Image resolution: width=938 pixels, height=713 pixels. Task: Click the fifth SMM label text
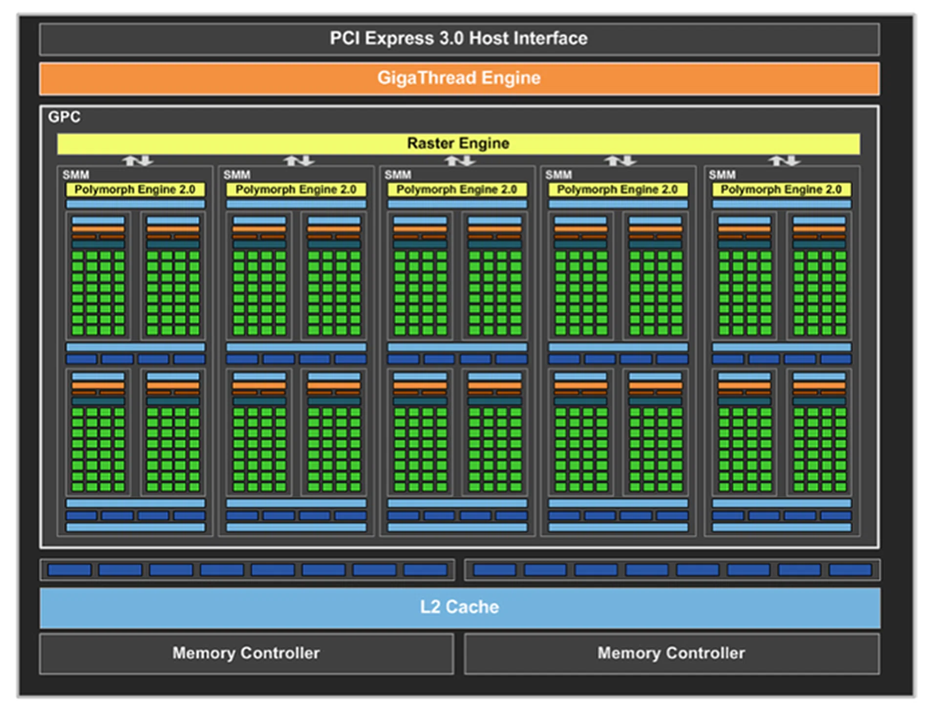point(722,175)
